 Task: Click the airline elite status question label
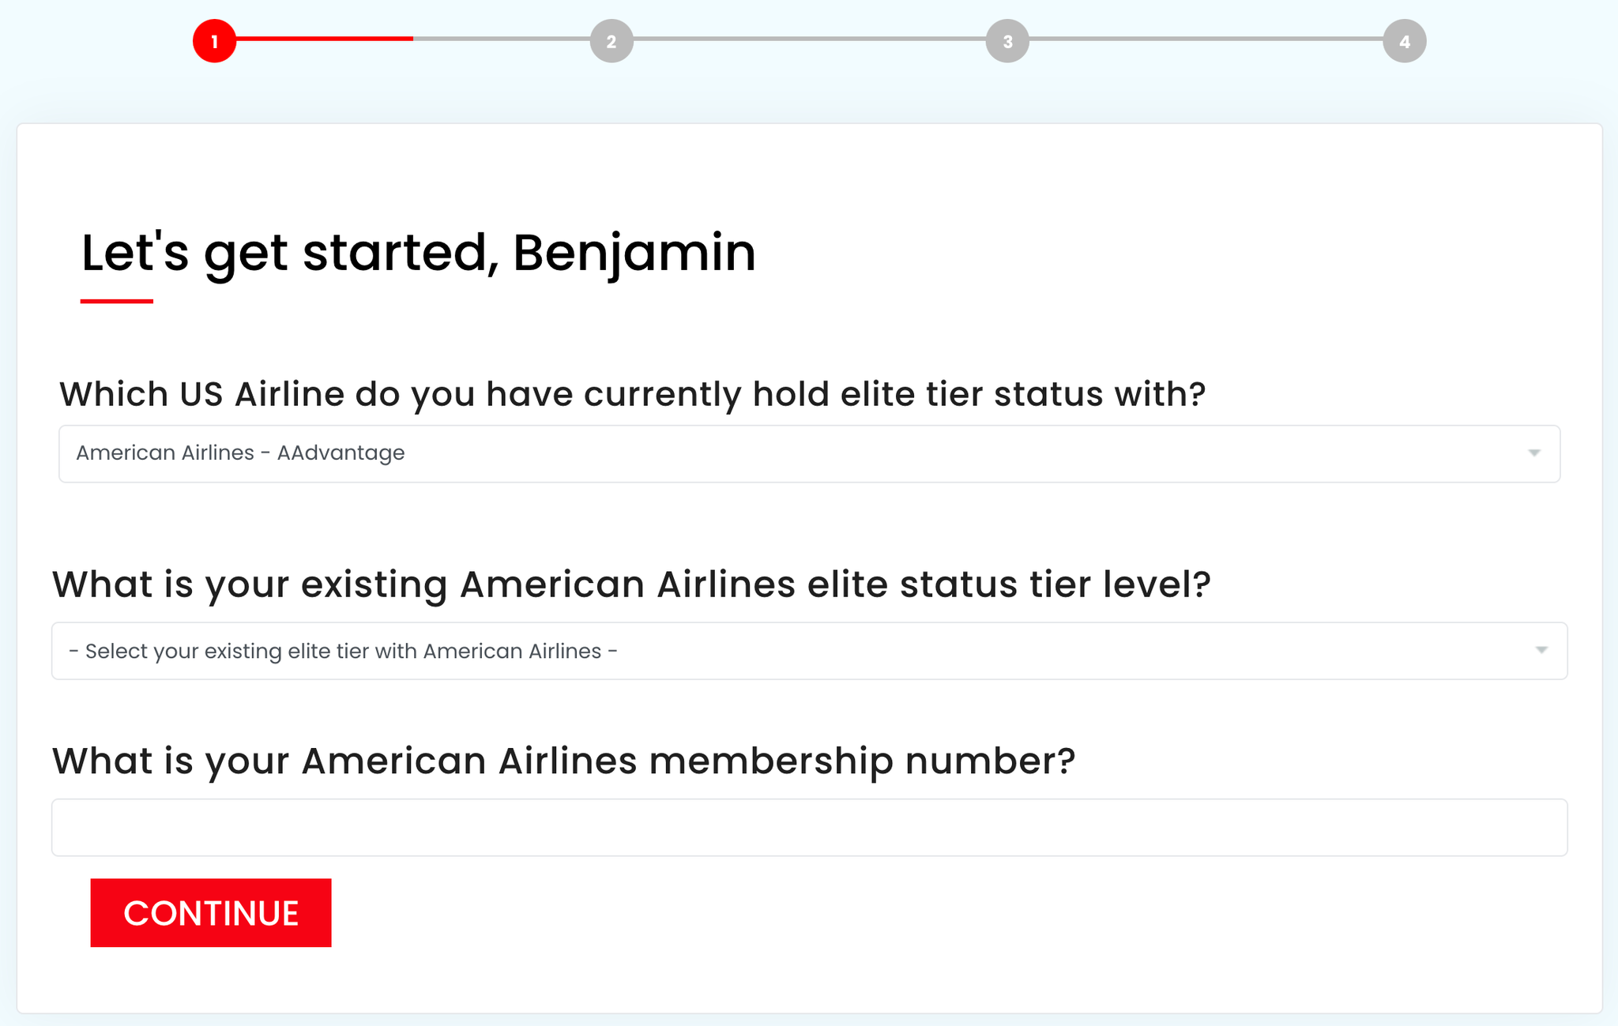[x=633, y=394]
